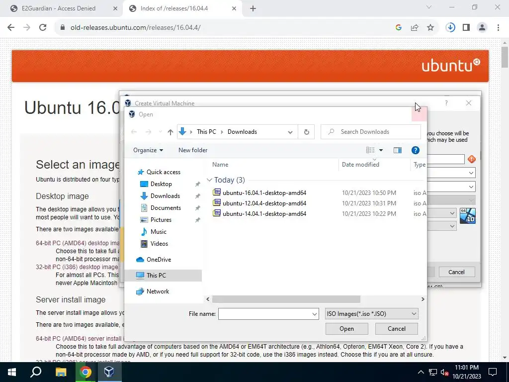Open the tab search chevron in Chrome

[x=429, y=7]
